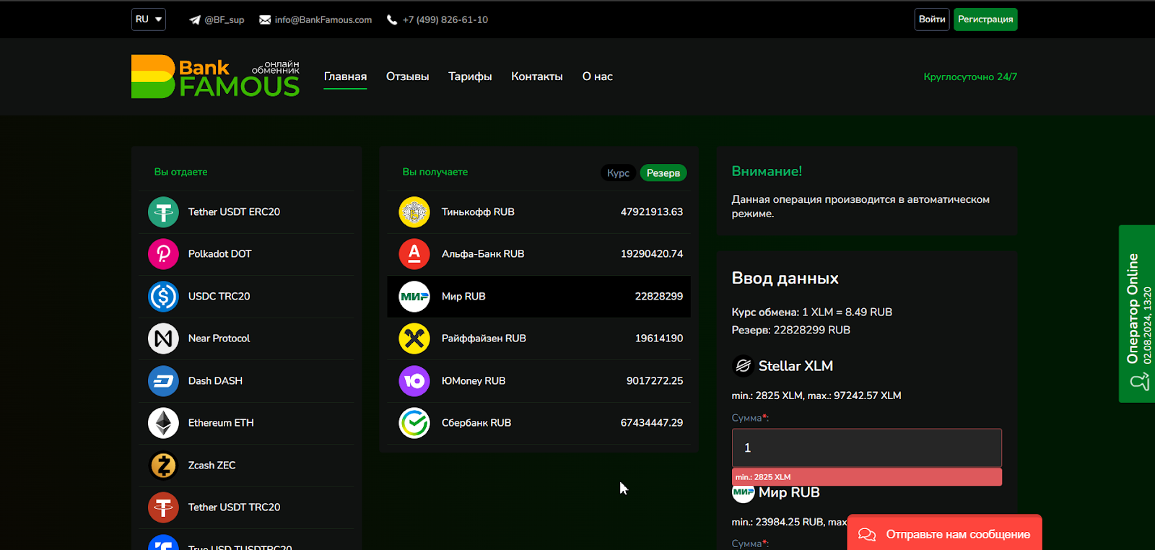
Task: Open the Отправьте нам сообщение chat widget
Action: (x=944, y=534)
